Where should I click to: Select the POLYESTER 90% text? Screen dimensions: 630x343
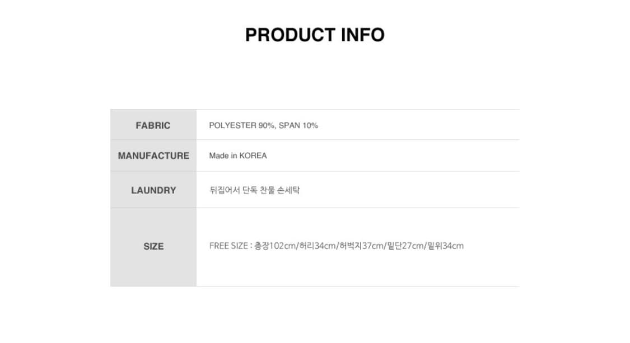click(x=242, y=125)
